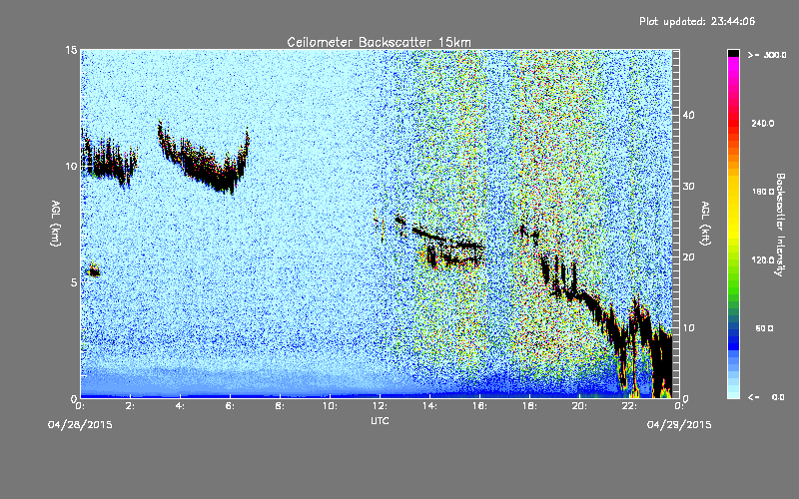Image resolution: width=799 pixels, height=499 pixels.
Task: Click the UTC axis label
Action: pyautogui.click(x=380, y=420)
